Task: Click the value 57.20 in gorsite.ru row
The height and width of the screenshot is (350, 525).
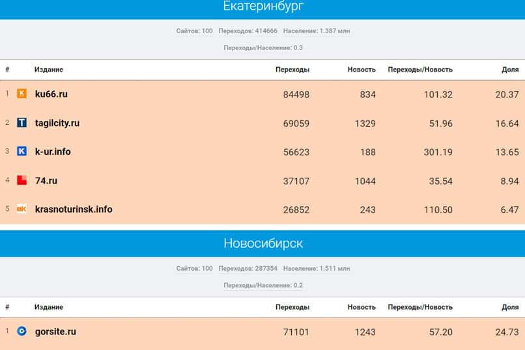Action: (x=441, y=332)
